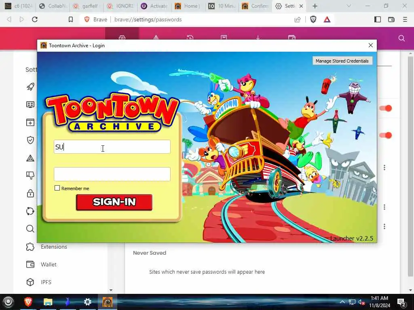Click the Never Saved heading
Viewport: 414px width, 310px height.
click(x=150, y=253)
